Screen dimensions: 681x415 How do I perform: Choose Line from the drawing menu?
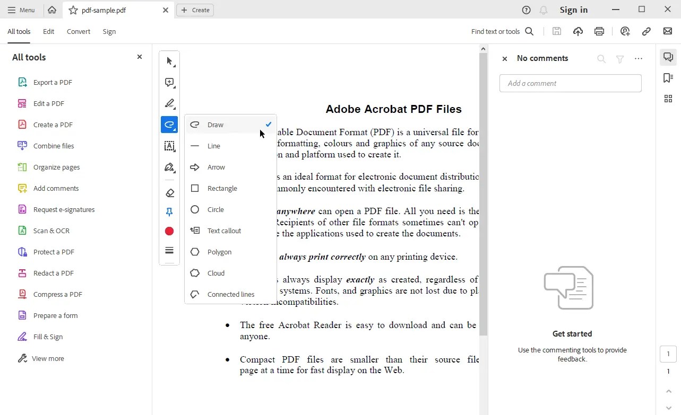[x=230, y=146]
